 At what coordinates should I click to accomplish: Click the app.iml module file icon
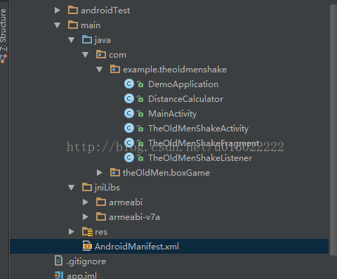[x=59, y=275]
